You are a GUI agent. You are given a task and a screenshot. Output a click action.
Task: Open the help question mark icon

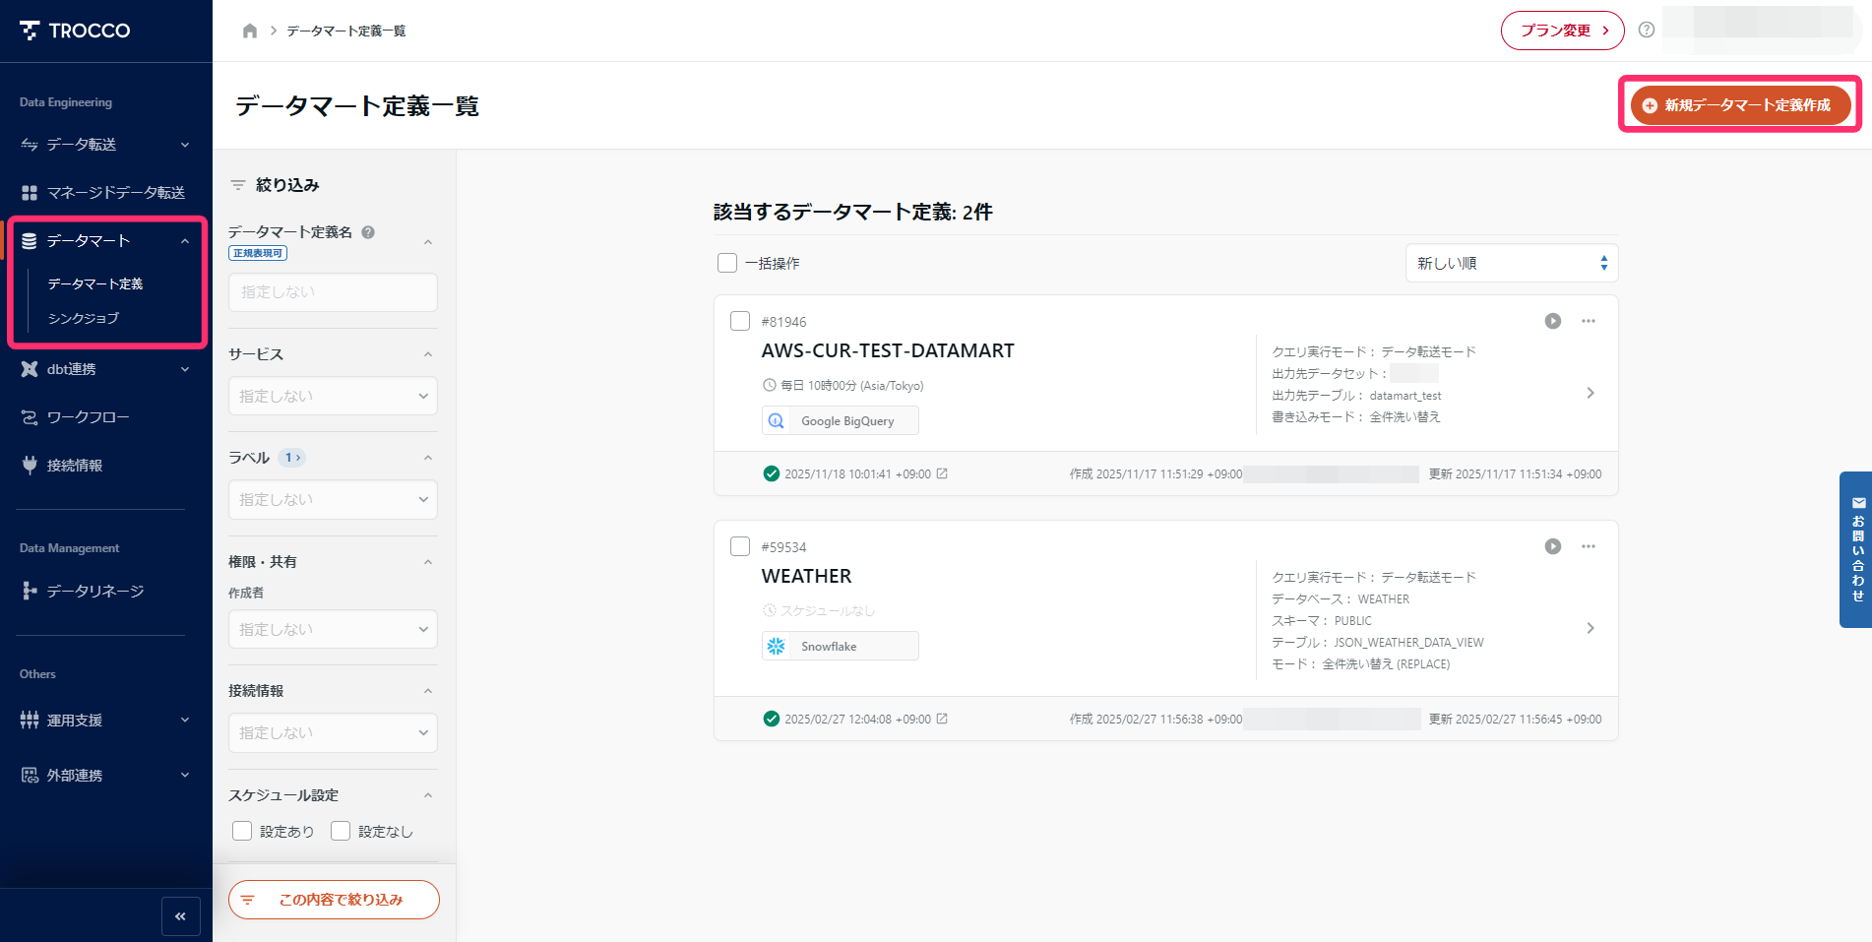tap(1647, 30)
